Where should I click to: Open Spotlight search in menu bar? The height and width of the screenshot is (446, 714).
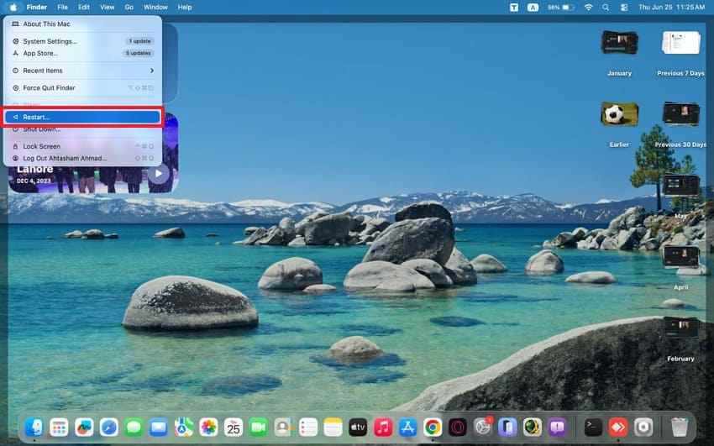606,8
